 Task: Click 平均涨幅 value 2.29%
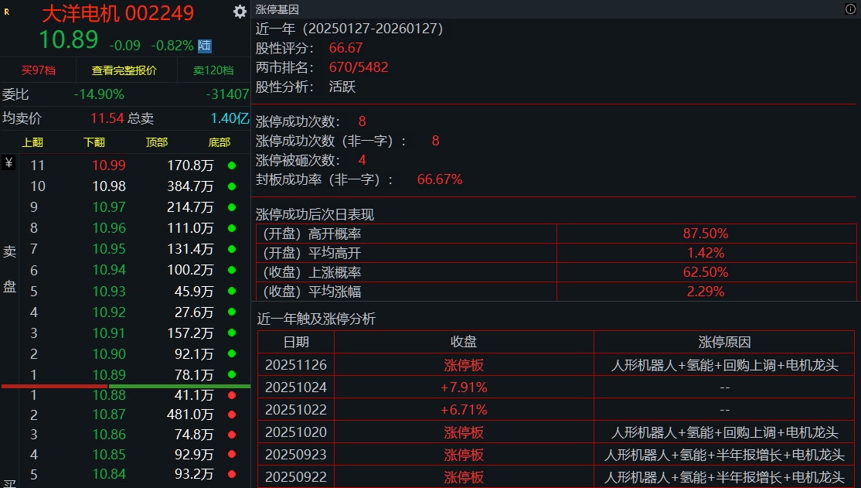706,292
